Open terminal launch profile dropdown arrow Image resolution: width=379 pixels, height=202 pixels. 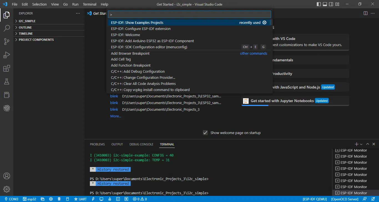361,144
